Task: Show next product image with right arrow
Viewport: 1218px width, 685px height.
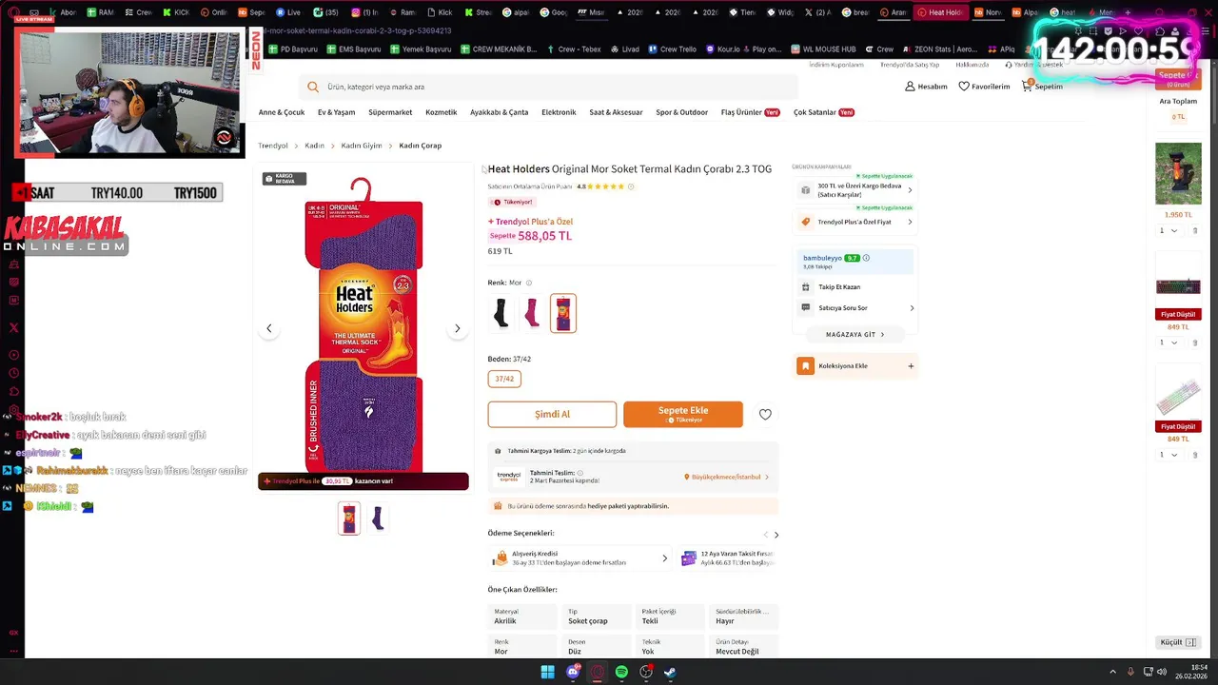Action: 458,328
